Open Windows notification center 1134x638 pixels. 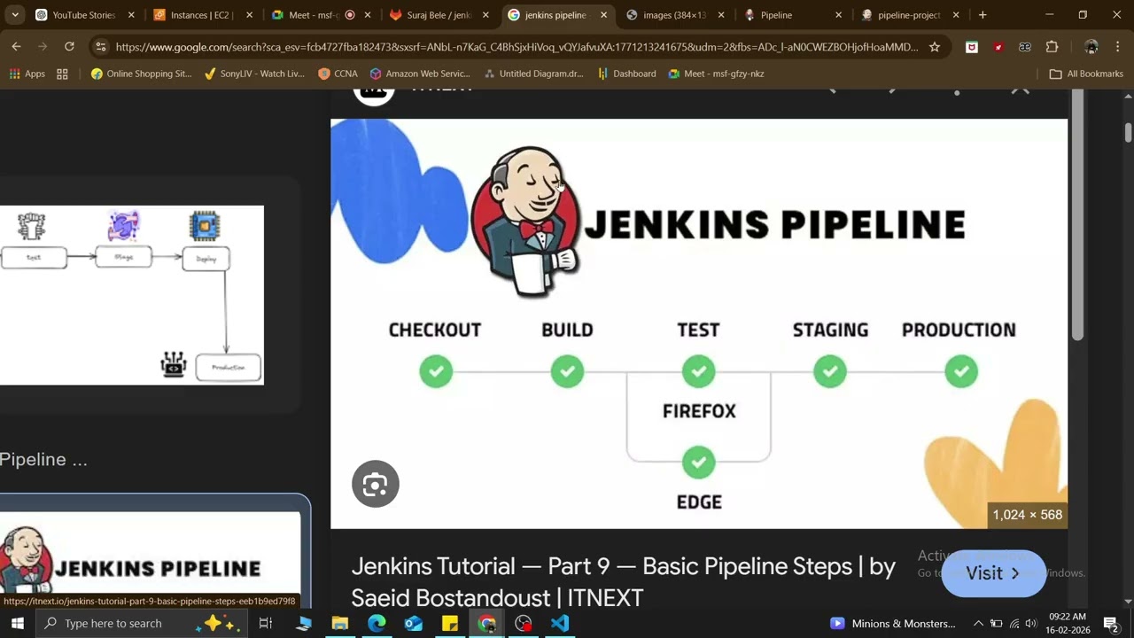(x=1111, y=623)
